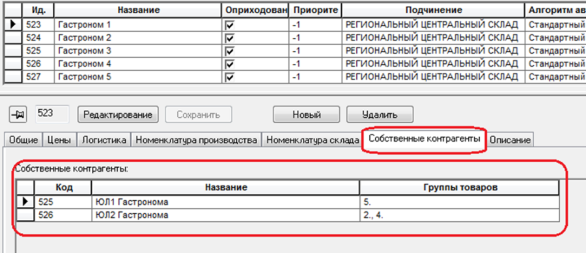Select the Гастроном 3 name cell
The width and height of the screenshot is (586, 253).
click(139, 51)
